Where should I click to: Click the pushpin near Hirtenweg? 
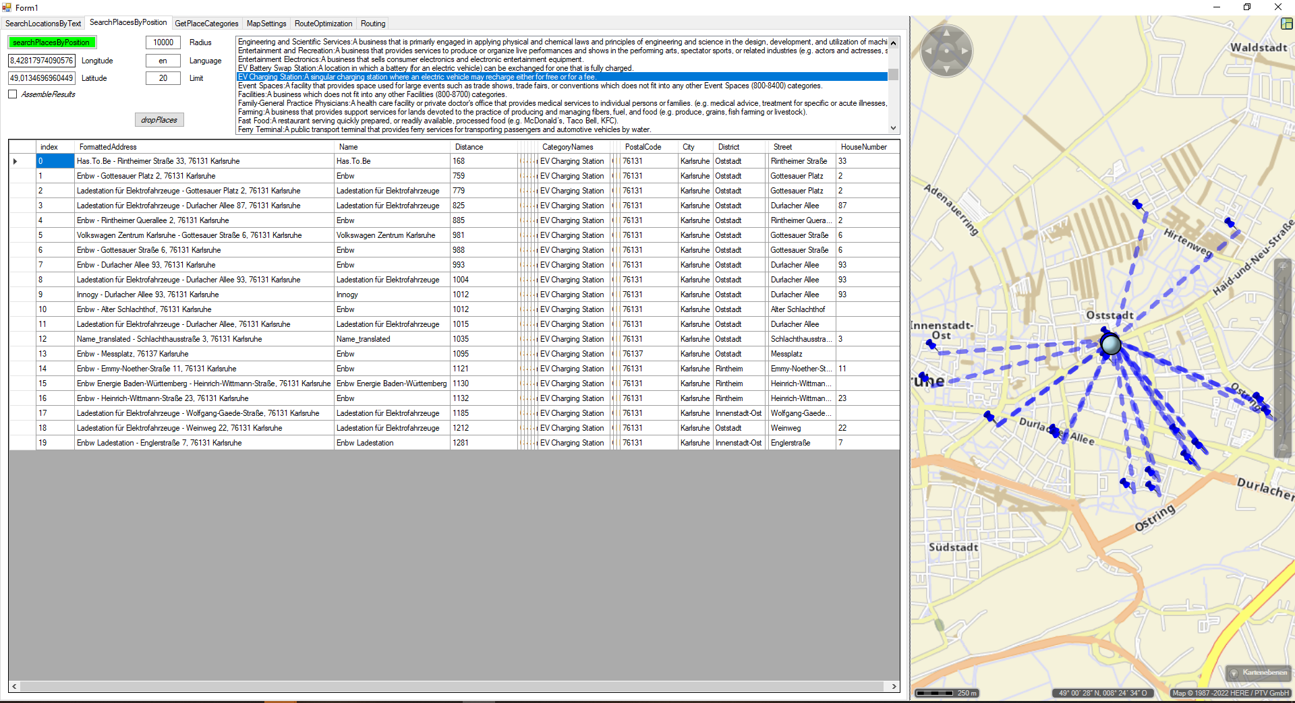pyautogui.click(x=1230, y=223)
